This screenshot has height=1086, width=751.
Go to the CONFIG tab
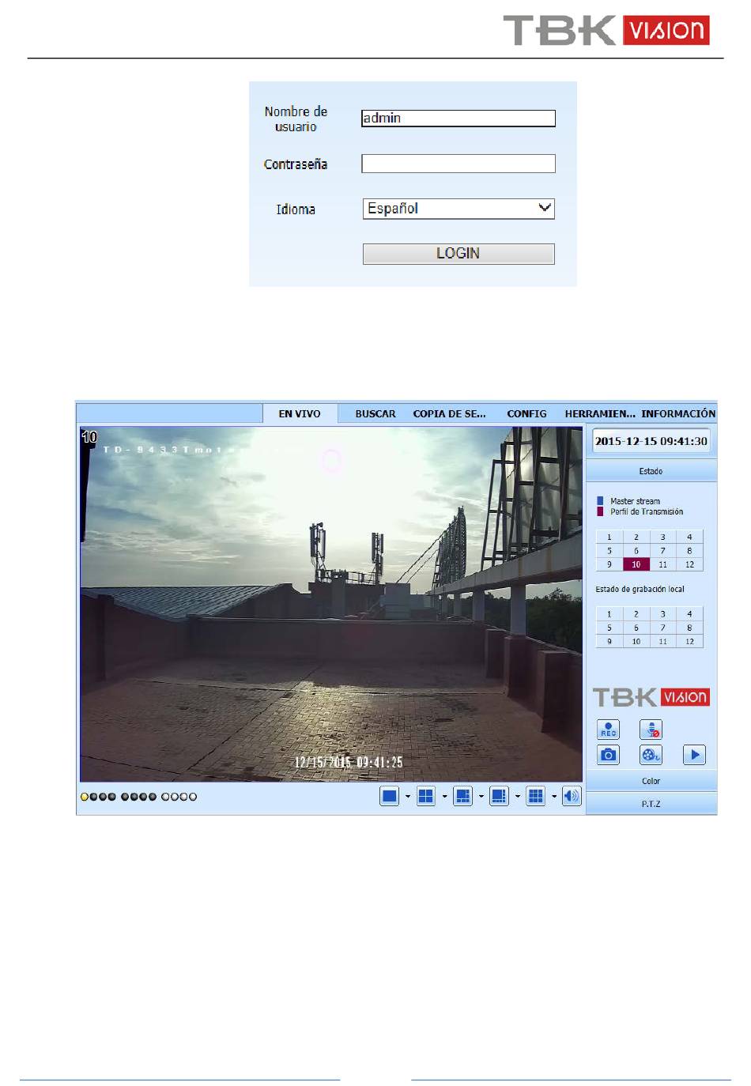(526, 413)
